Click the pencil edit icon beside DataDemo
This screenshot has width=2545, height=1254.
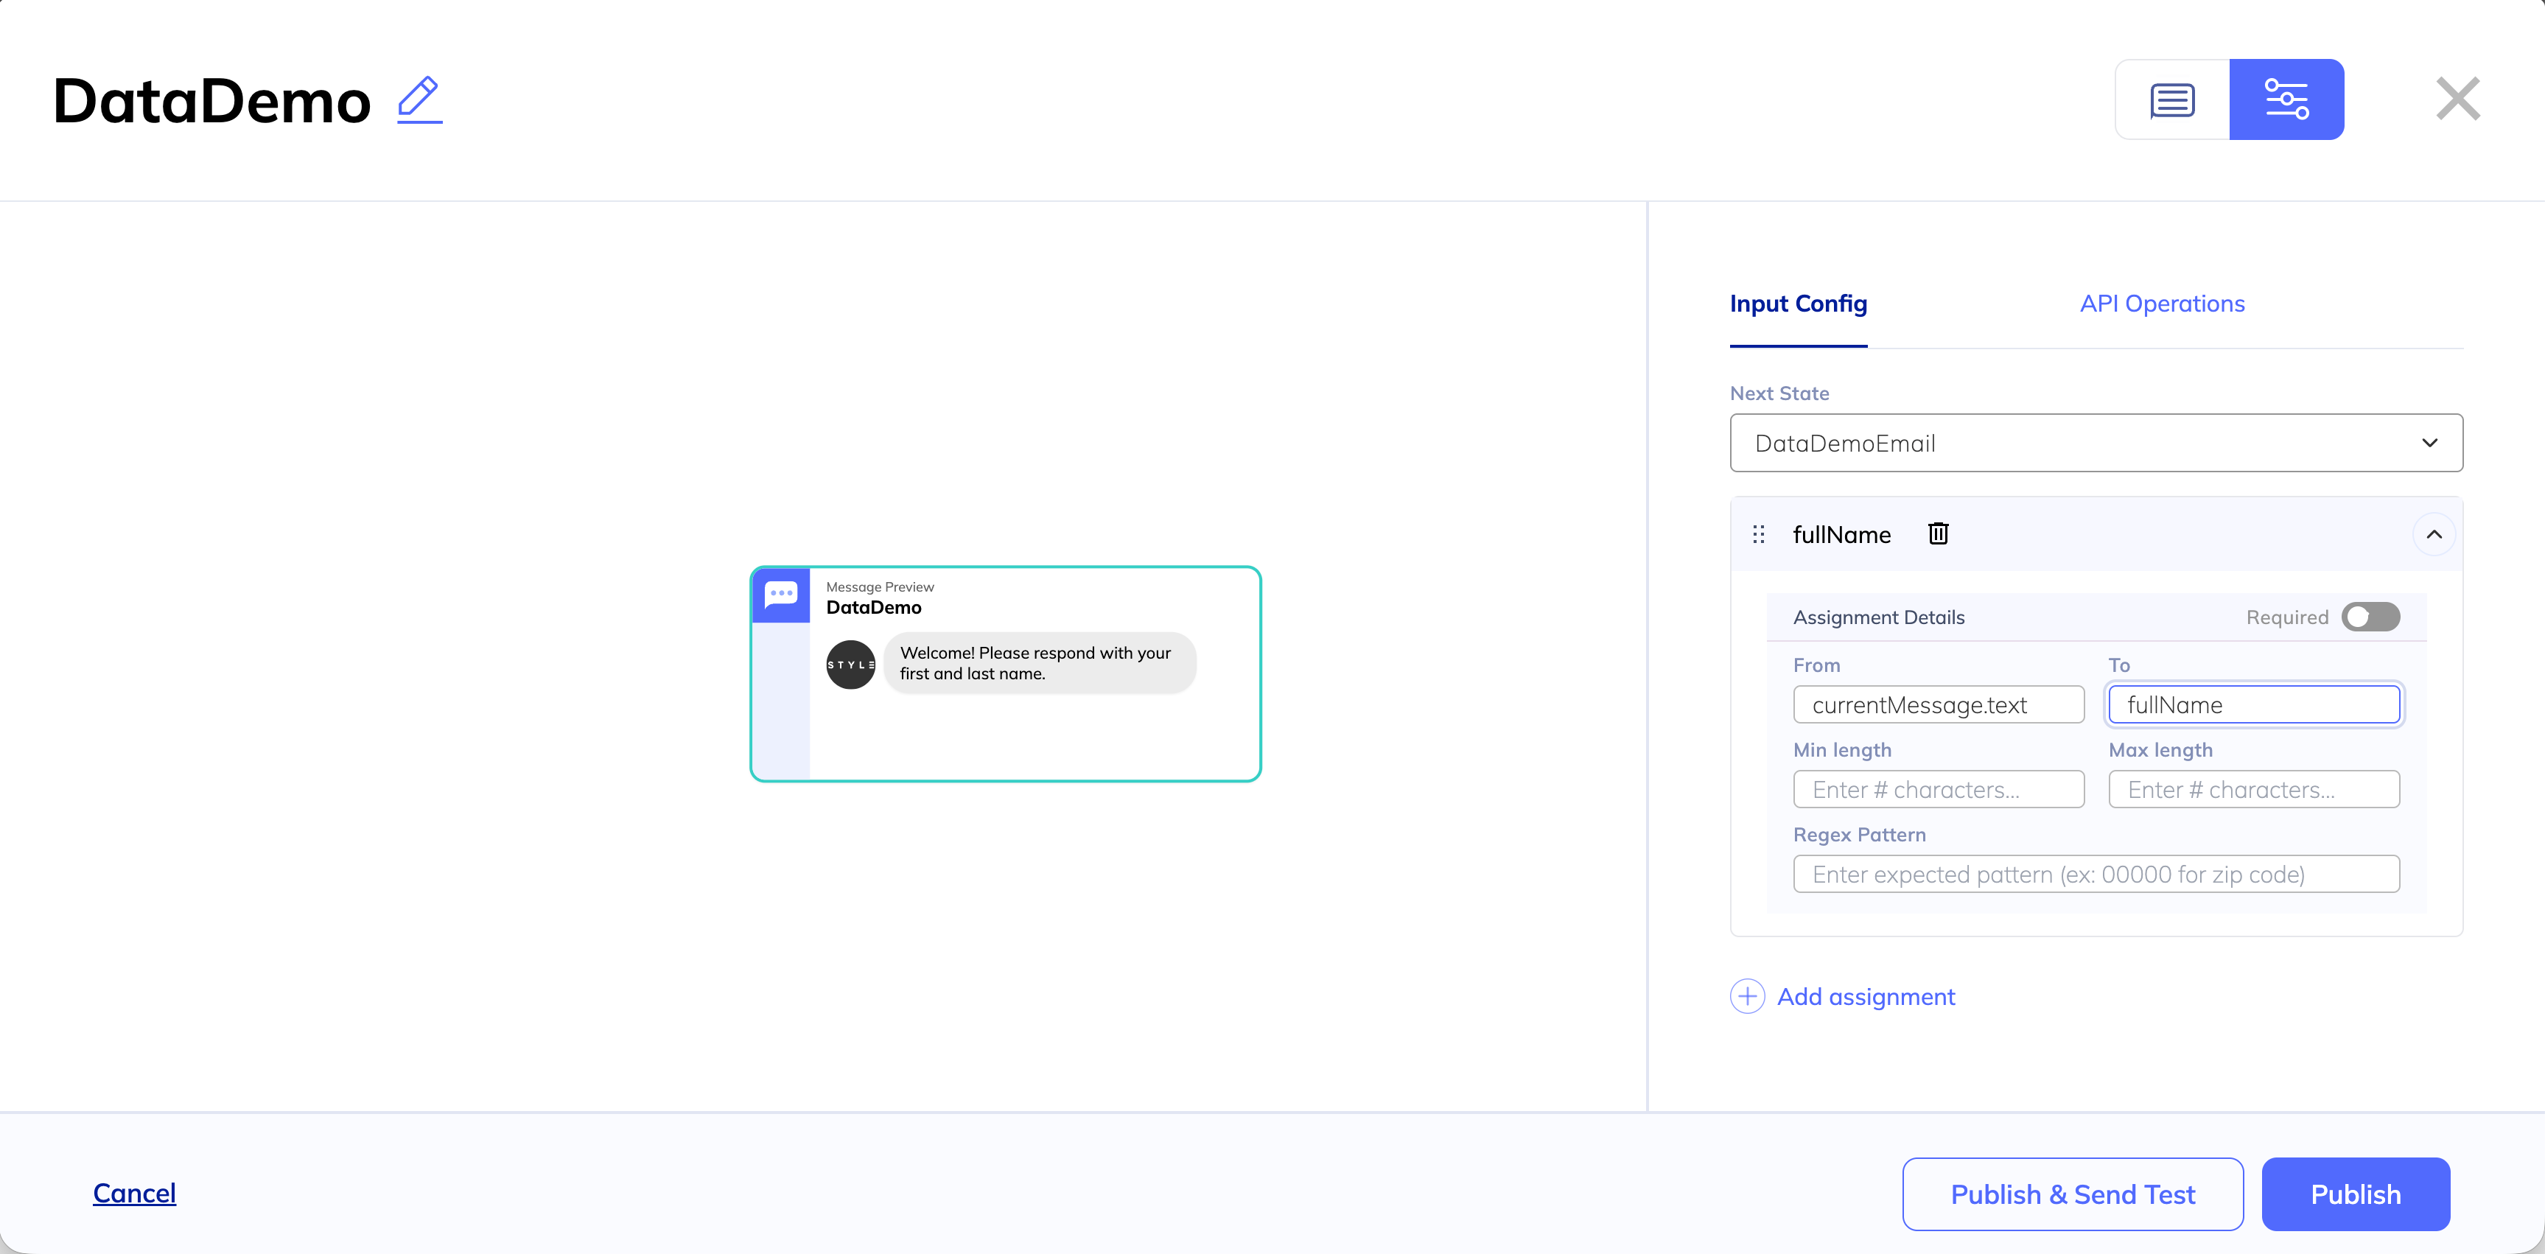(420, 99)
